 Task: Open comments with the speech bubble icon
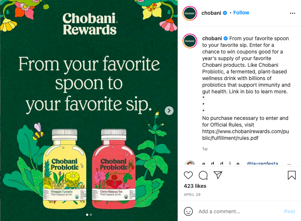[203, 175]
